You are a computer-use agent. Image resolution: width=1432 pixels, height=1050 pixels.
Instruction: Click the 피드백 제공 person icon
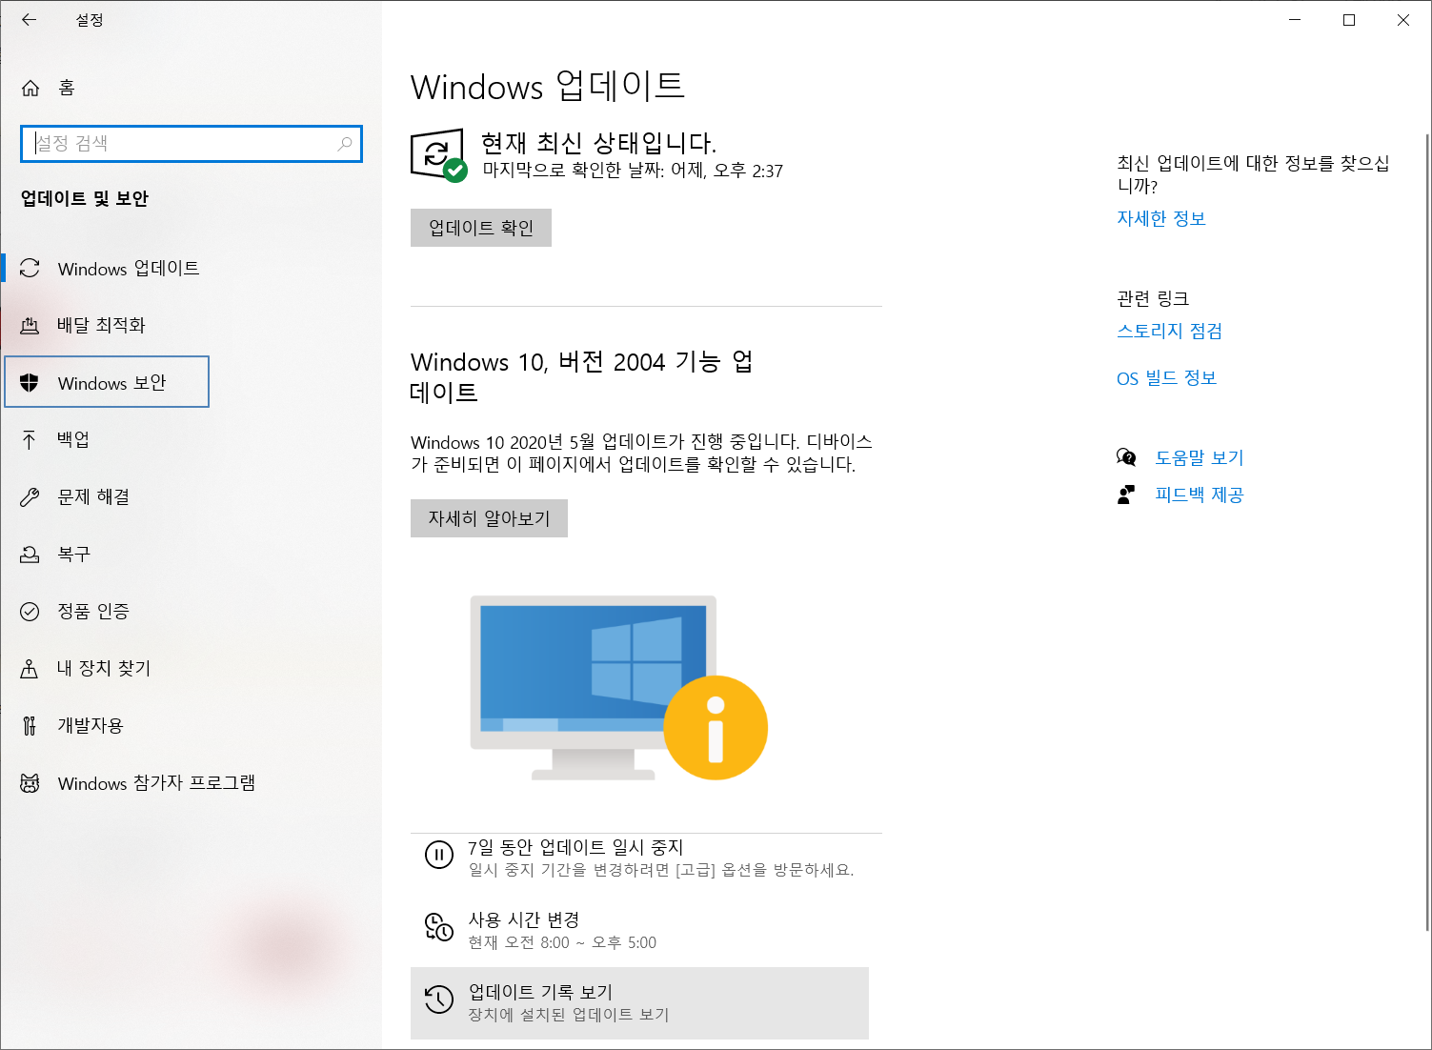(1126, 495)
